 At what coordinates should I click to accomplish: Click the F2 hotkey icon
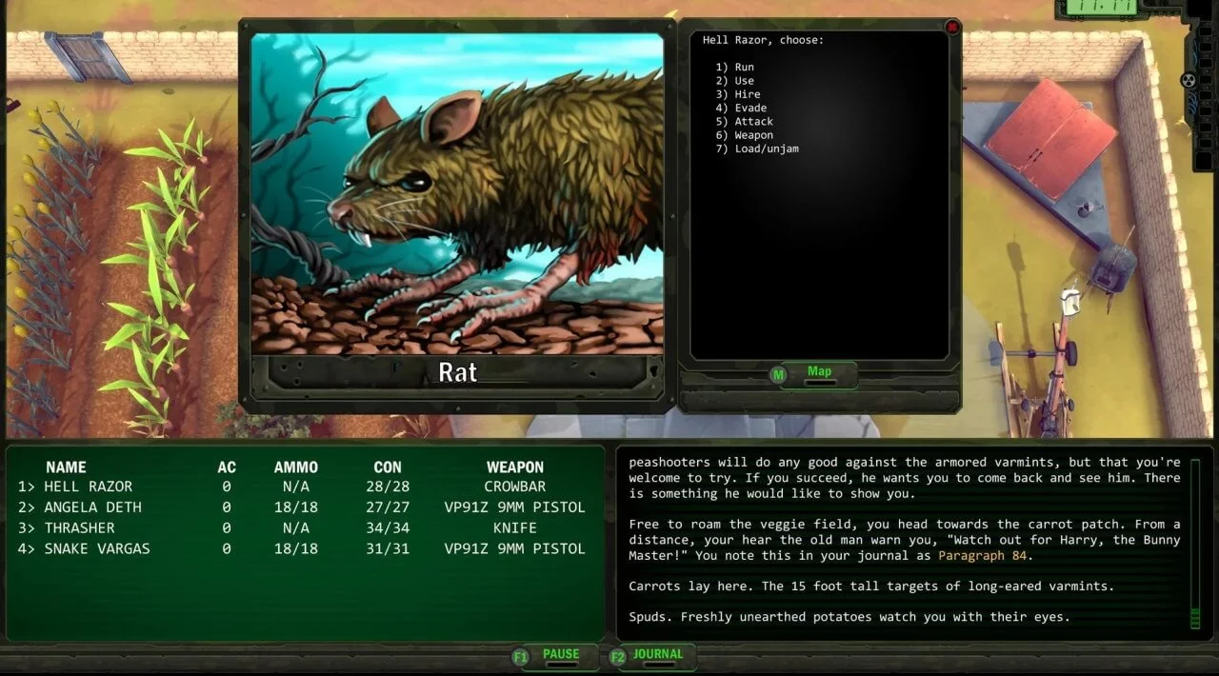(x=617, y=657)
